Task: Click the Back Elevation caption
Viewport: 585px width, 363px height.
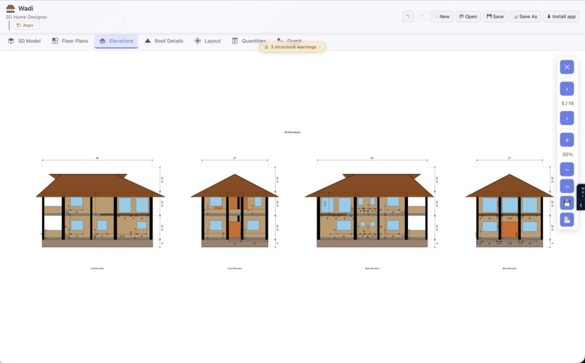Action: [x=510, y=269]
